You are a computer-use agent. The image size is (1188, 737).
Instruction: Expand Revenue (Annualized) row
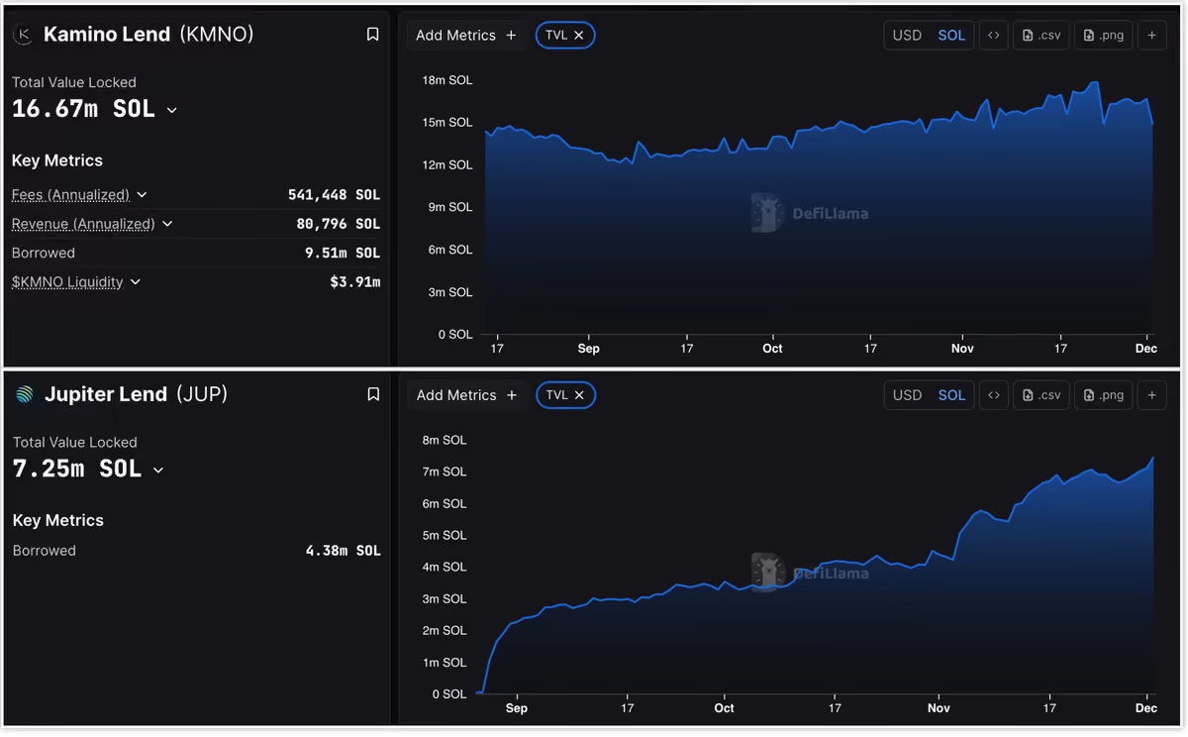(x=167, y=224)
